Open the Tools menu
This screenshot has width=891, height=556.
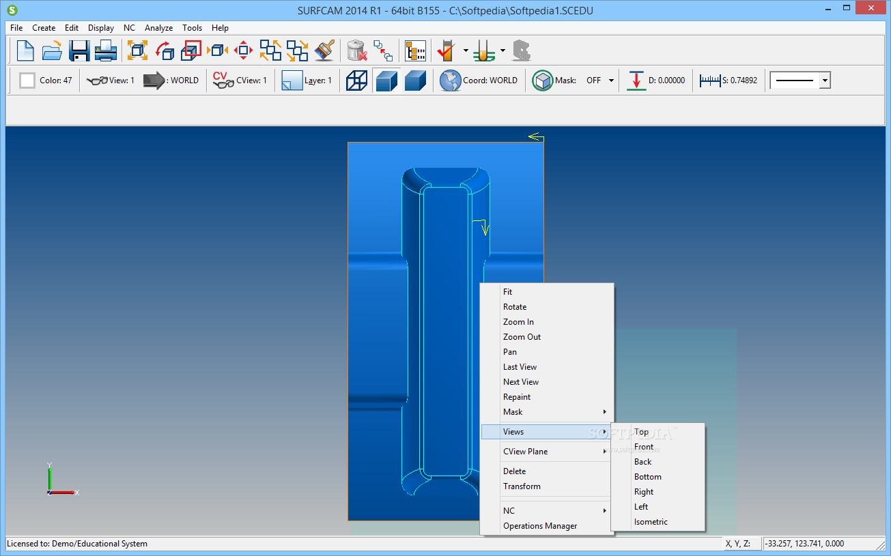point(192,28)
